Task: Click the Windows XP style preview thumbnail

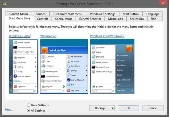Action: pyautogui.click(x=64, y=66)
